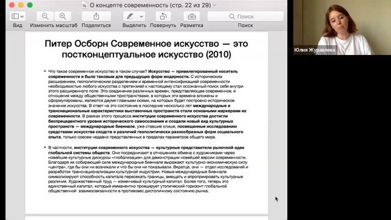Click the 'Вид' toolbar label
Viewport: 391px width, 220px height.
[x=18, y=25]
